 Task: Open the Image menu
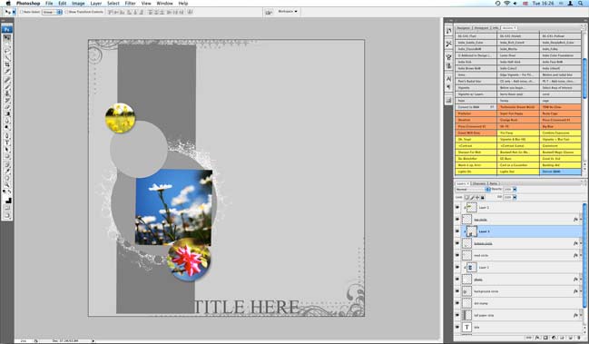click(78, 4)
